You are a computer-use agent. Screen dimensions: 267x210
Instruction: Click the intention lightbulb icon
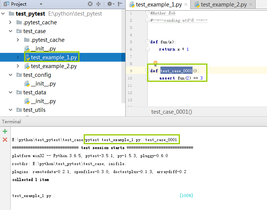155,64
